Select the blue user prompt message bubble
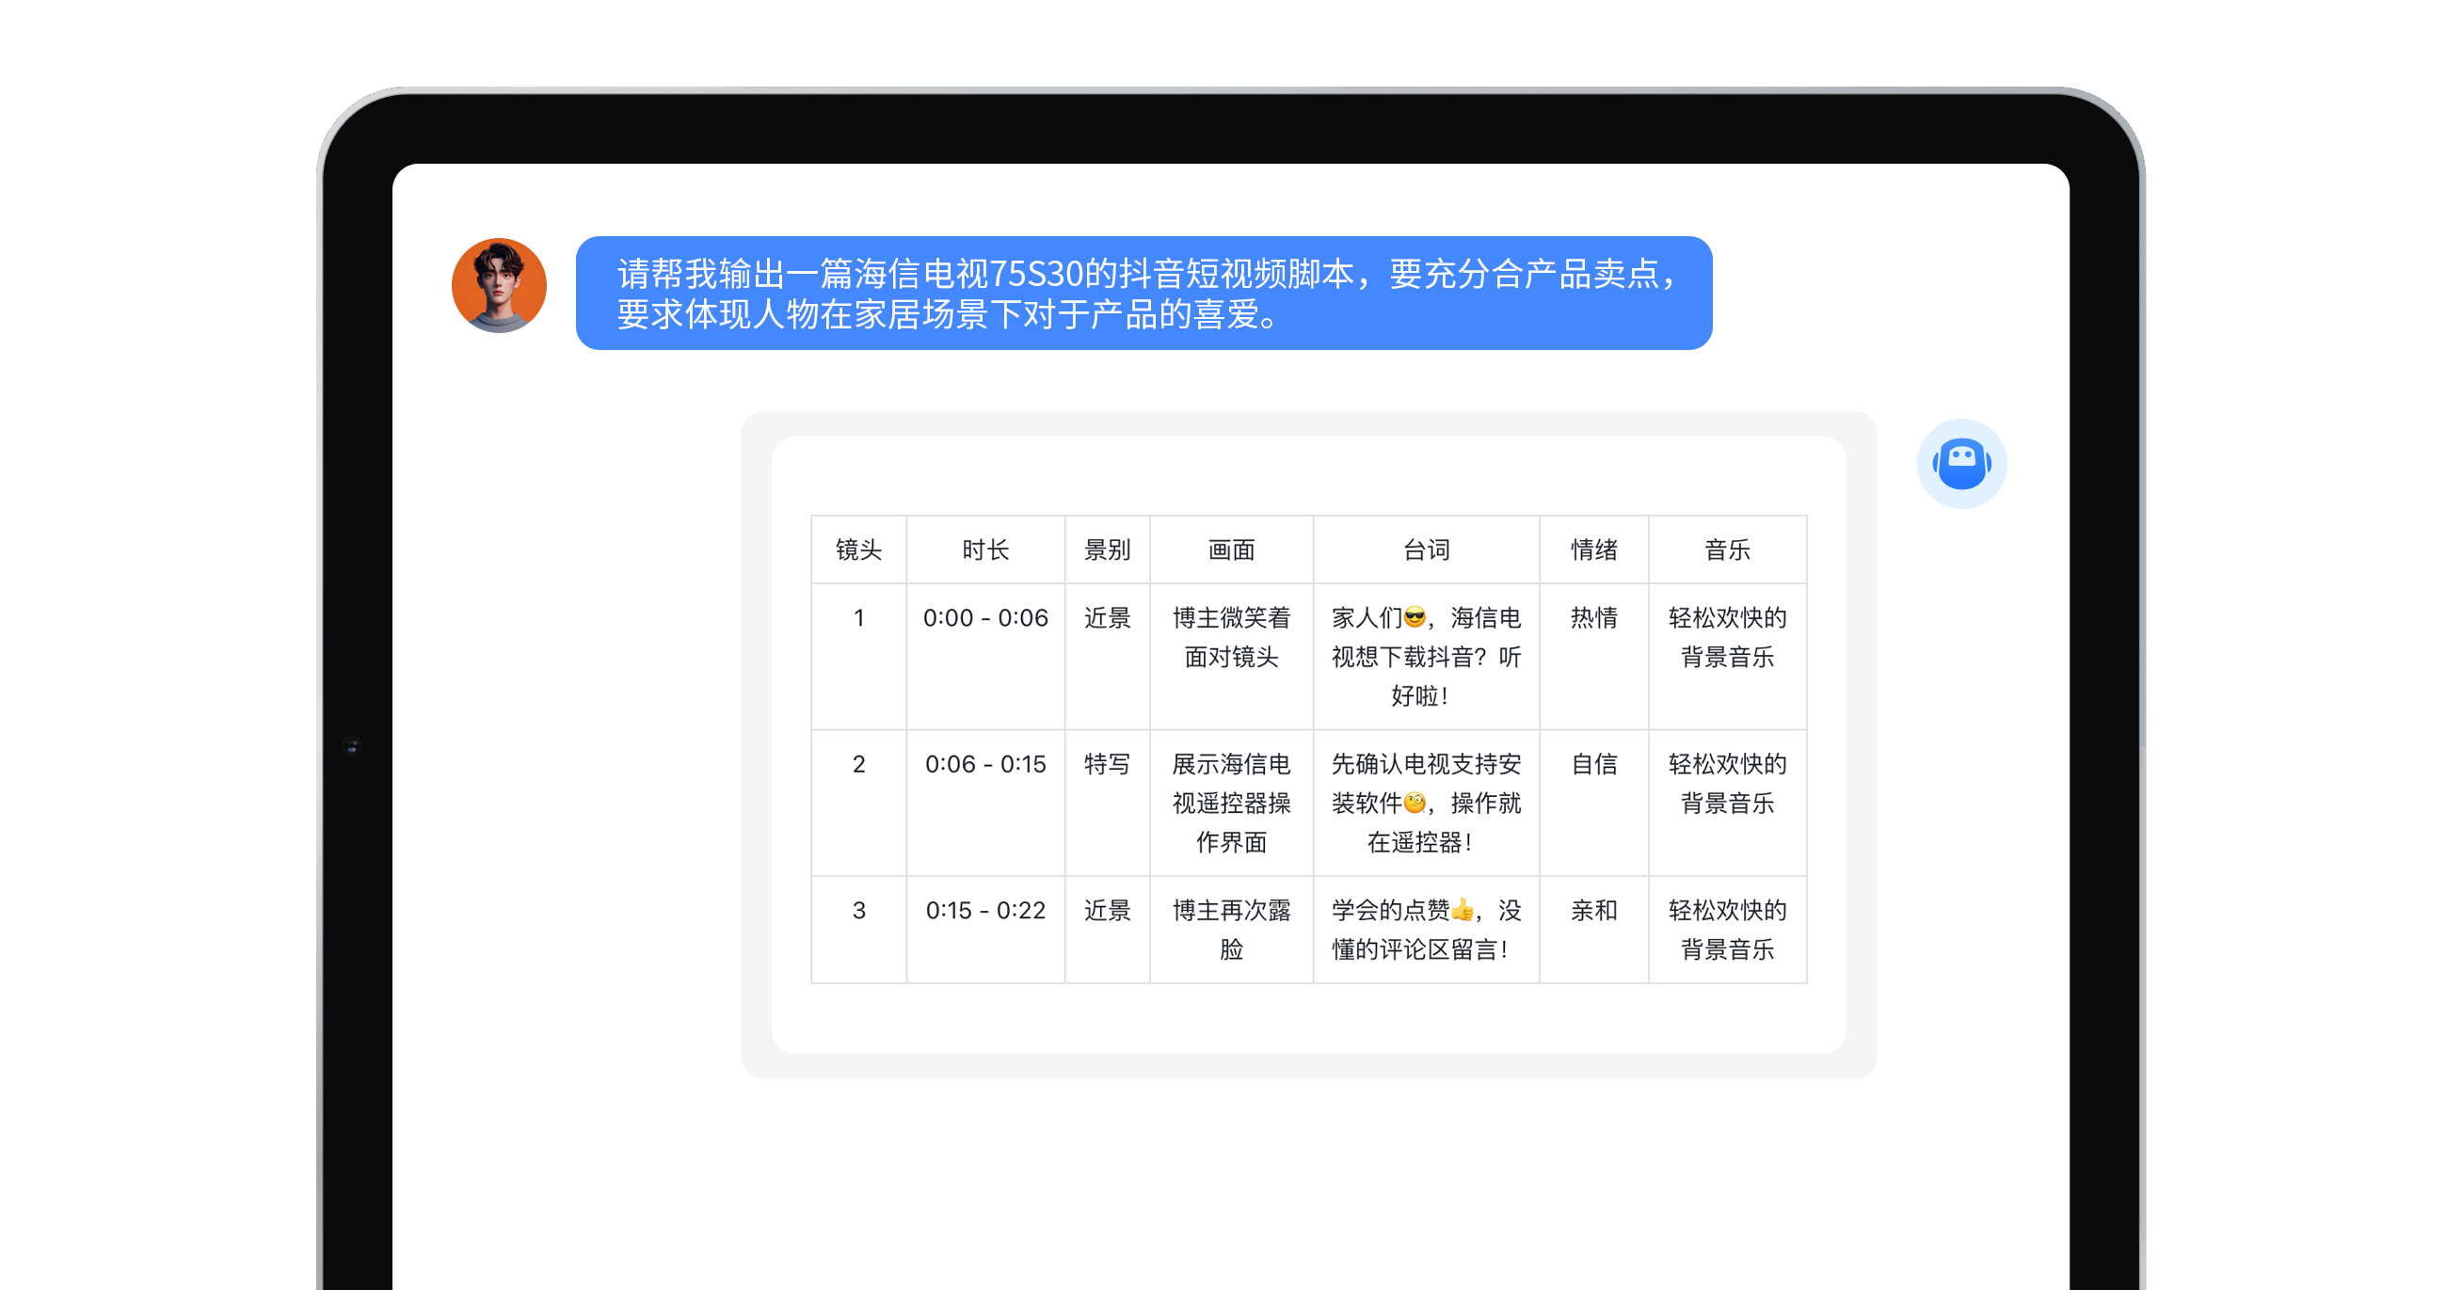 point(1143,294)
